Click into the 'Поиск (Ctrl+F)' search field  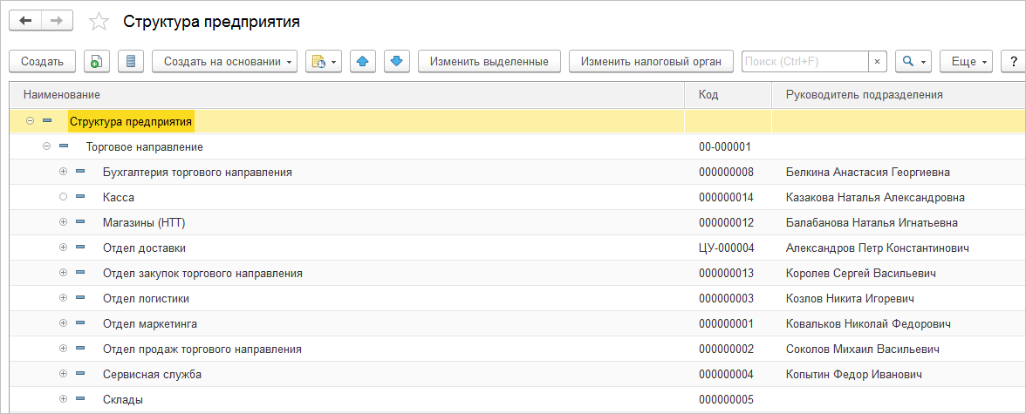(x=803, y=61)
